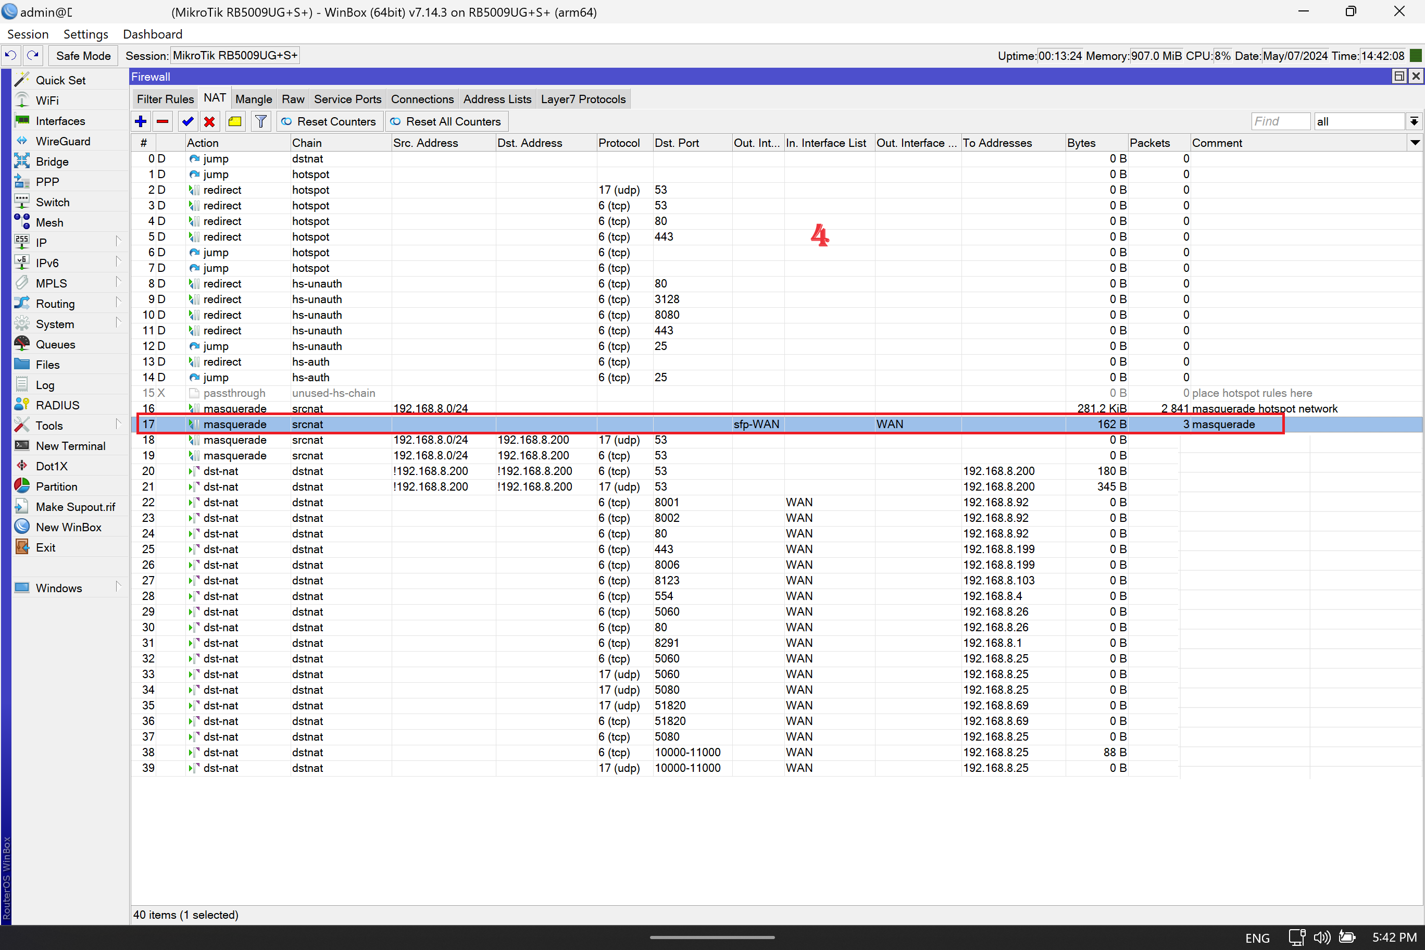The image size is (1425, 950).
Task: Open Dot1X menu
Action: pos(52,466)
